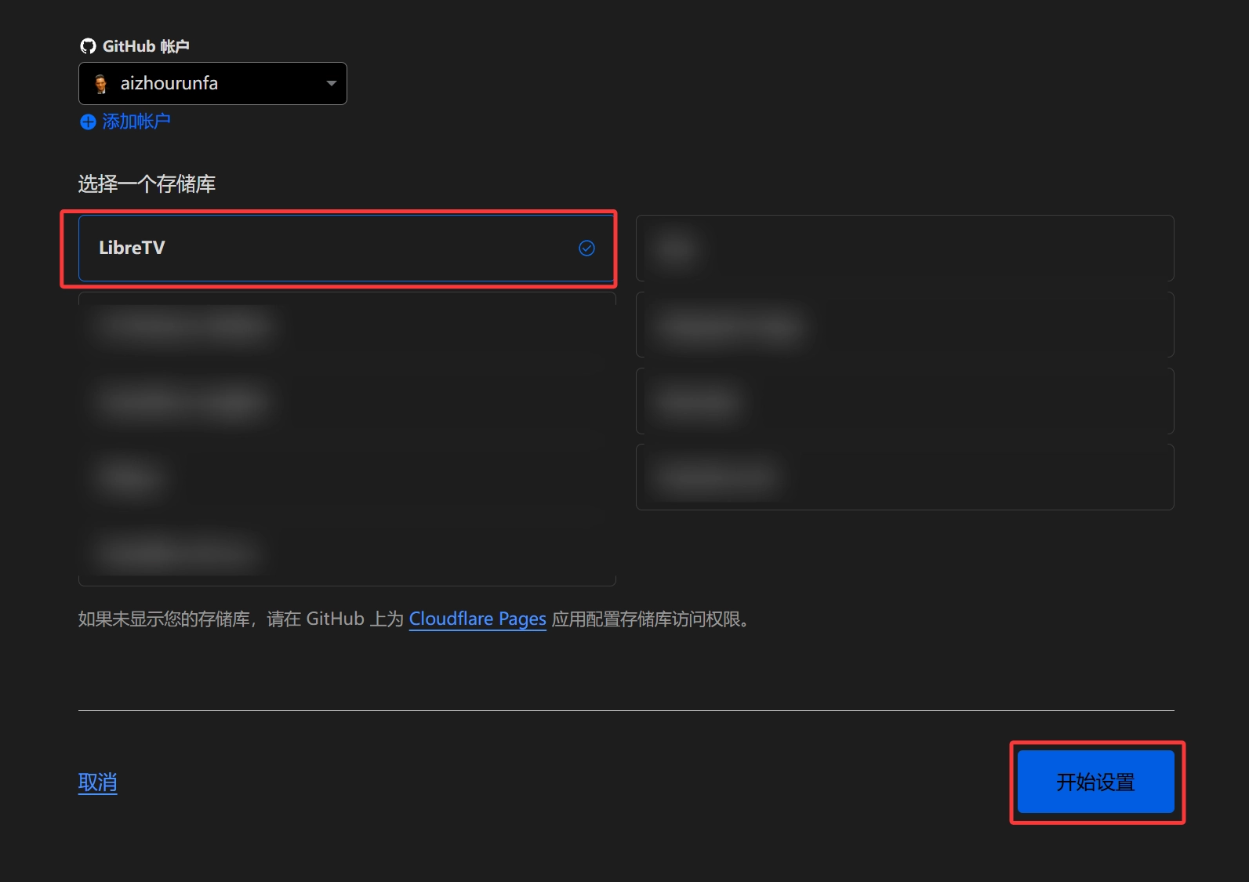Click the 开始设置 button
Screen dimensions: 1249x882
[x=1096, y=782]
